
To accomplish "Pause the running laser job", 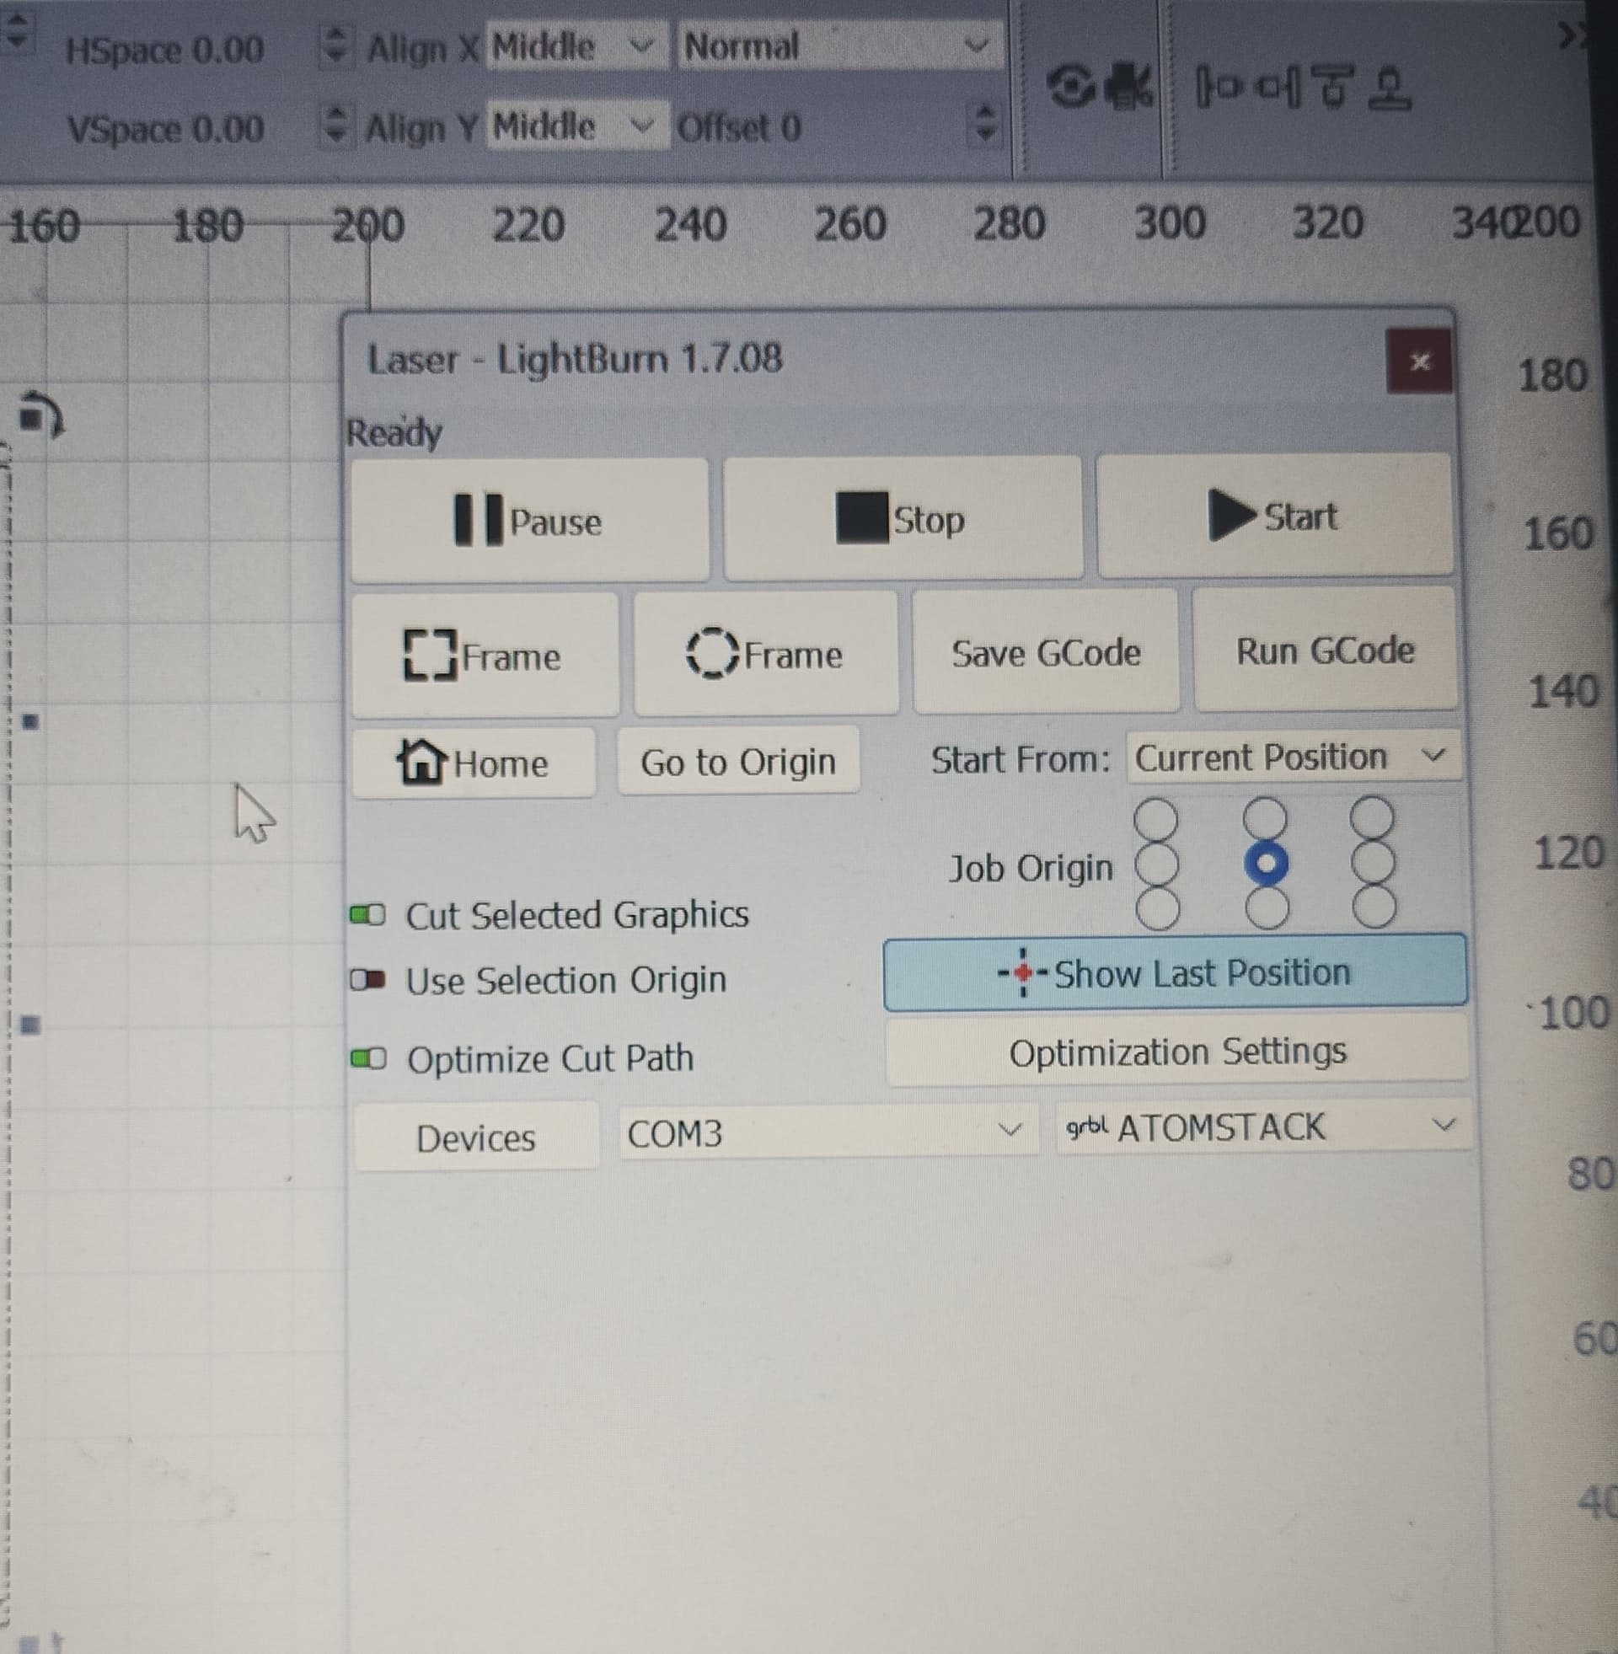I will coord(529,520).
